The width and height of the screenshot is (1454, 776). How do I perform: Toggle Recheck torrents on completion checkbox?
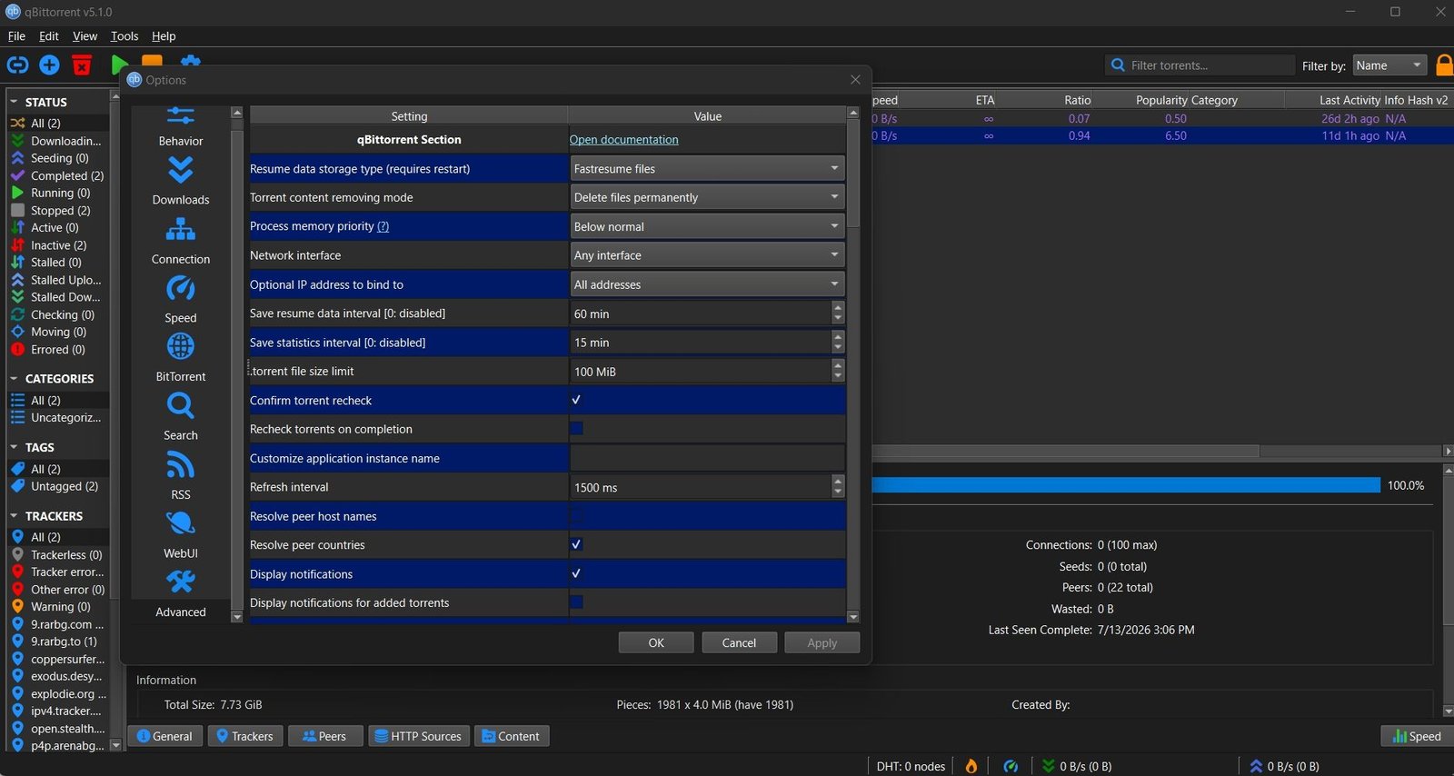tap(576, 428)
